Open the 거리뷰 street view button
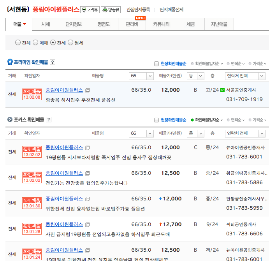Viewport: 269px width, 261px height. [90, 10]
